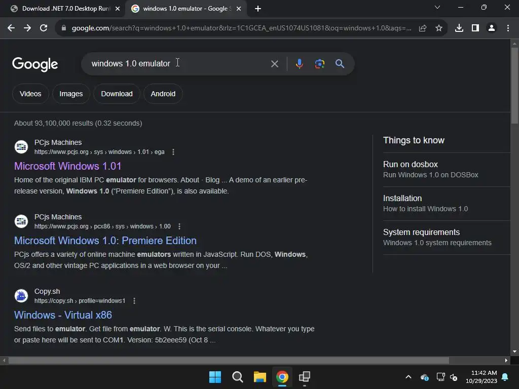Bookmark this tab with star icon
This screenshot has width=519, height=389.
point(439,28)
